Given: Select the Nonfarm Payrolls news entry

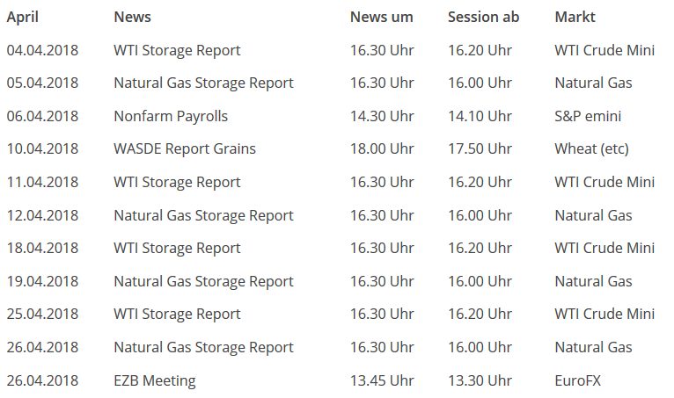Looking at the screenshot, I should pyautogui.click(x=171, y=116).
